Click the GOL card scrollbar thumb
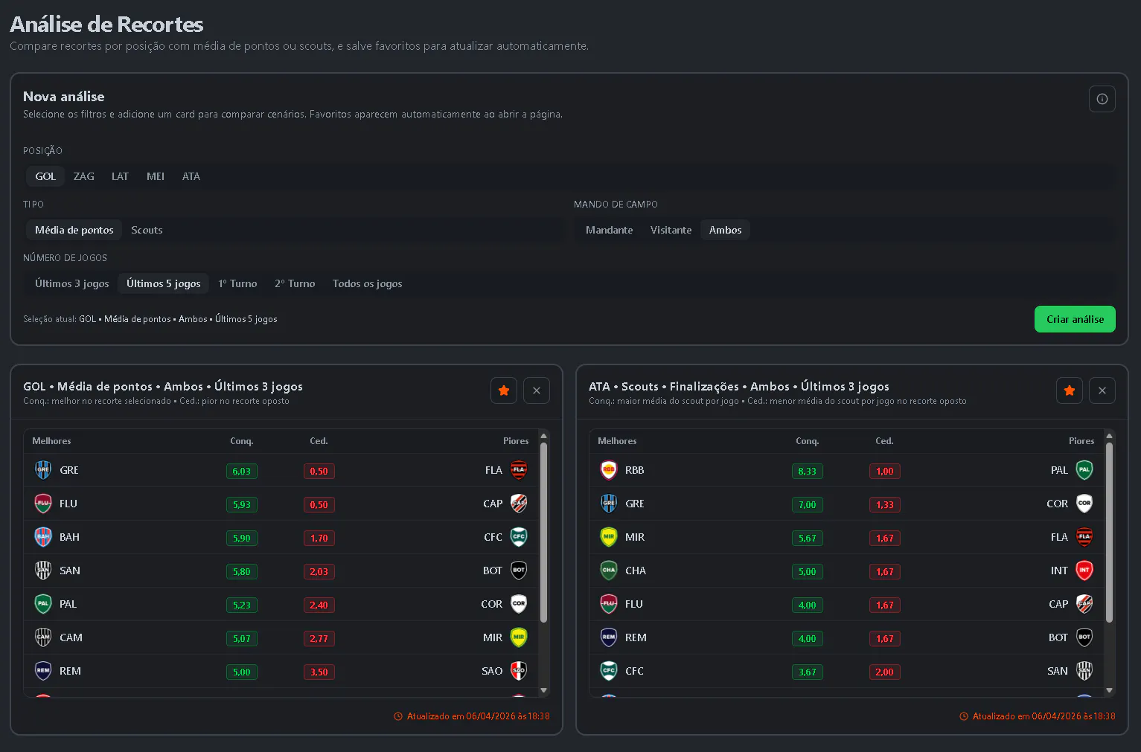This screenshot has height=752, width=1141. [x=543, y=533]
